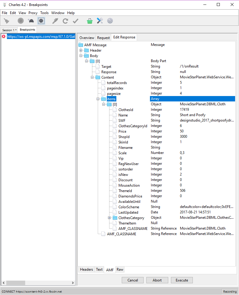Select the Edit Response tab
The width and height of the screenshot is (239, 295).
[x=124, y=37]
